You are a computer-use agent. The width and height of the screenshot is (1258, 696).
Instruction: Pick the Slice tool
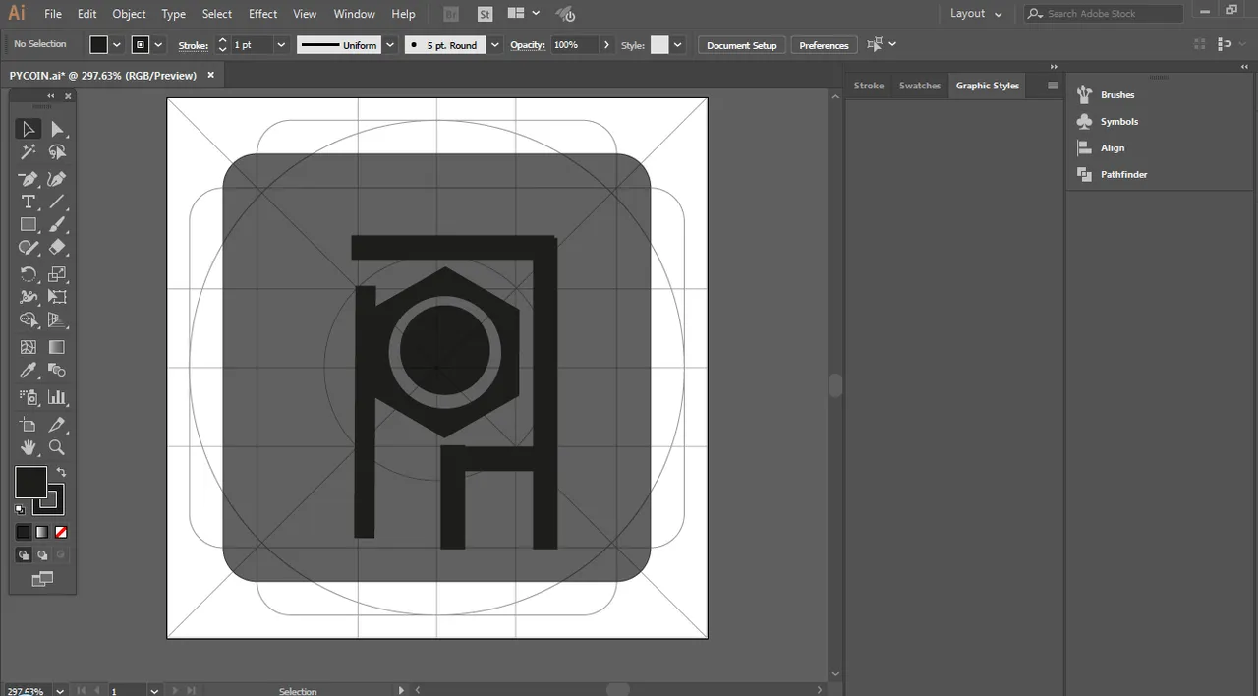(57, 425)
